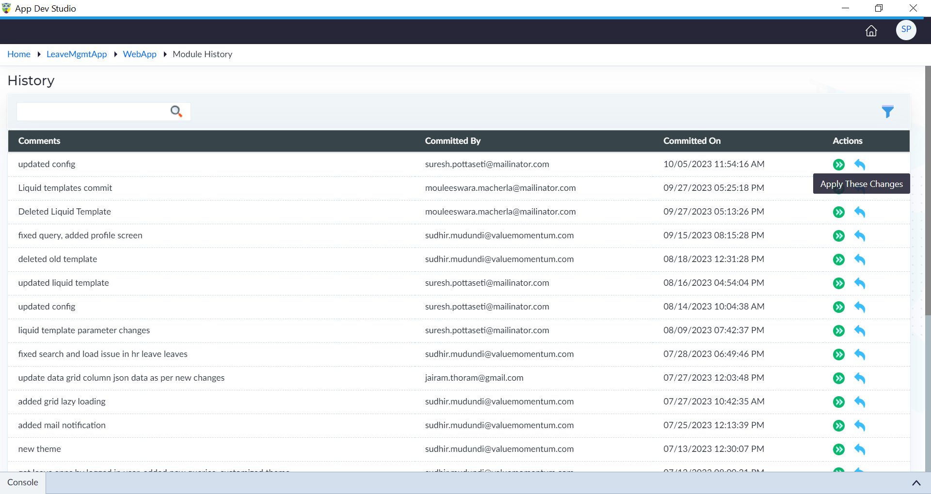
Task: Select '07/13/2023 12:30:07 PM' date cell
Action: (714, 449)
